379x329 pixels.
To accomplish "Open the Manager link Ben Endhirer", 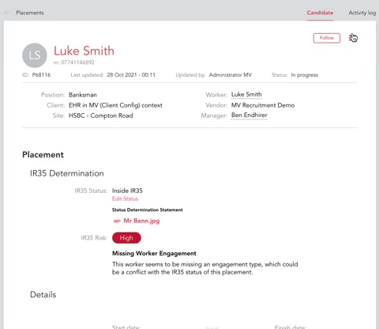I will [250, 115].
